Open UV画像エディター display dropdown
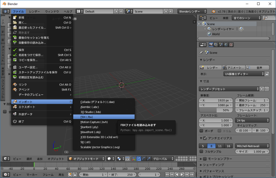The width and height of the screenshot is (276, 178). point(244,74)
